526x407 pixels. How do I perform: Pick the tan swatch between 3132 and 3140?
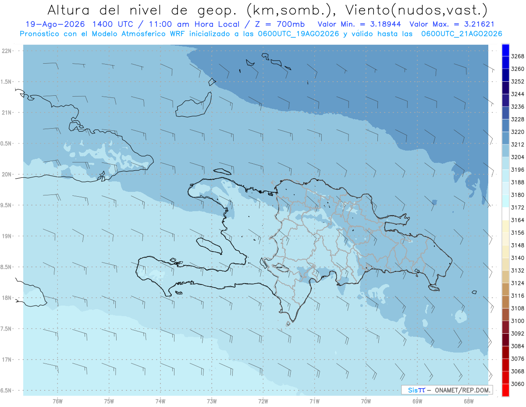tap(505, 264)
